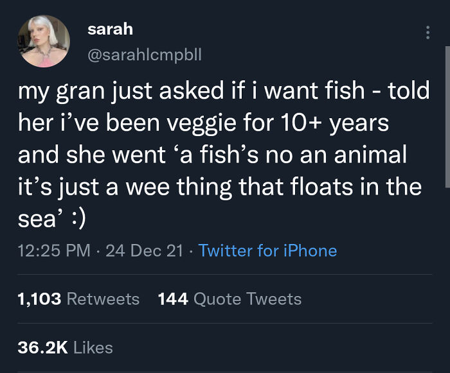450x373 pixels.
Task: Click the word "sea" in the tweet
Action: (37, 220)
